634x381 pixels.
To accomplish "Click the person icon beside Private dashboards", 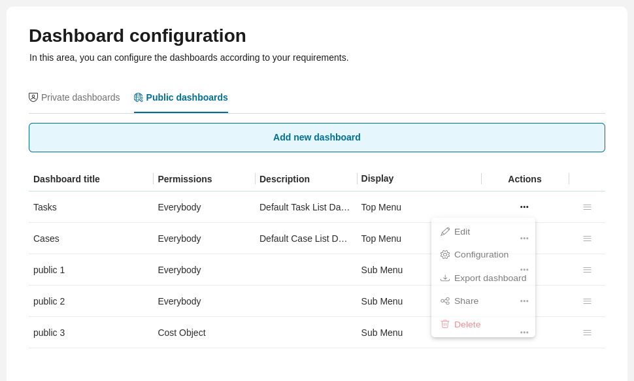I will pyautogui.click(x=33, y=97).
